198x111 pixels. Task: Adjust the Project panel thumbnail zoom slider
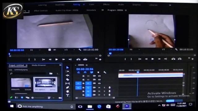(32, 98)
